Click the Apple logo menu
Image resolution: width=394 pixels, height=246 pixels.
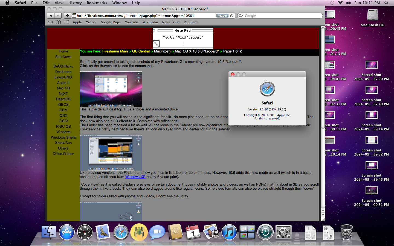tap(7, 3)
